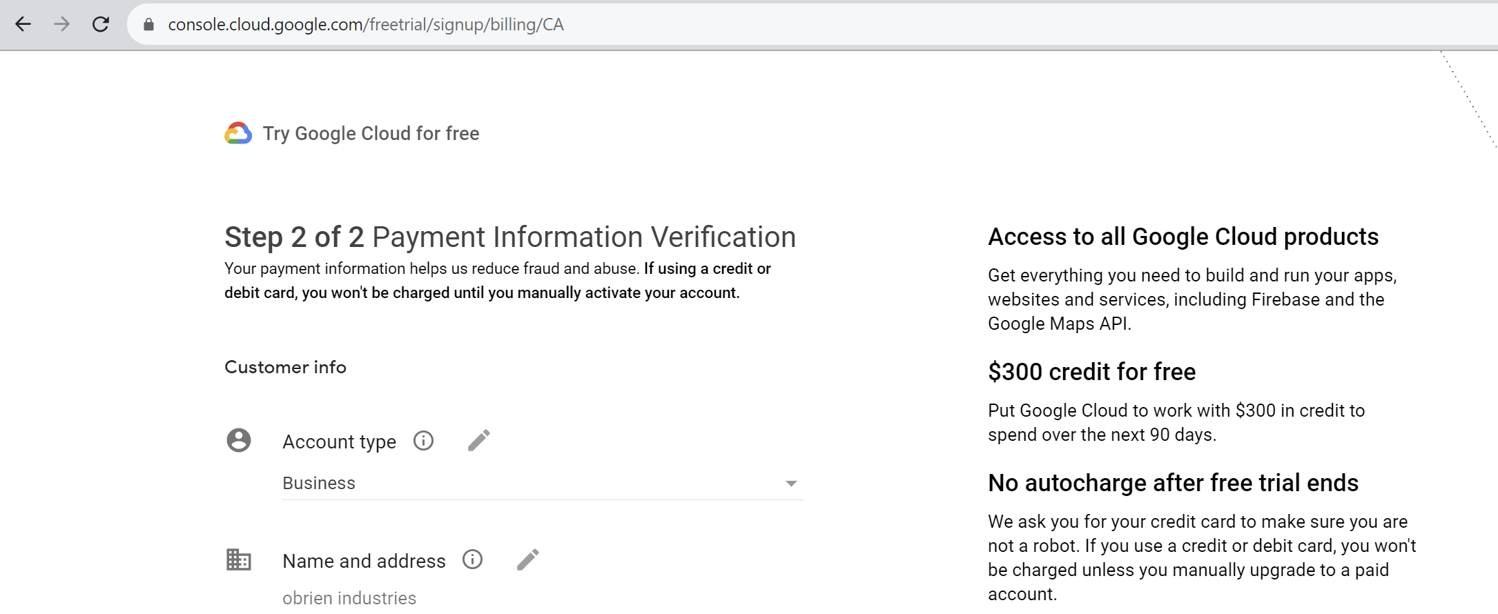
Task: Expand the Business account type menu arrow
Action: click(791, 484)
